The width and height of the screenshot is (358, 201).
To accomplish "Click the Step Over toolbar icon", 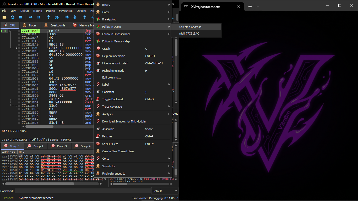I will (56, 17).
